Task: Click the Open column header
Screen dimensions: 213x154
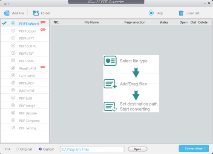Action: (184, 22)
